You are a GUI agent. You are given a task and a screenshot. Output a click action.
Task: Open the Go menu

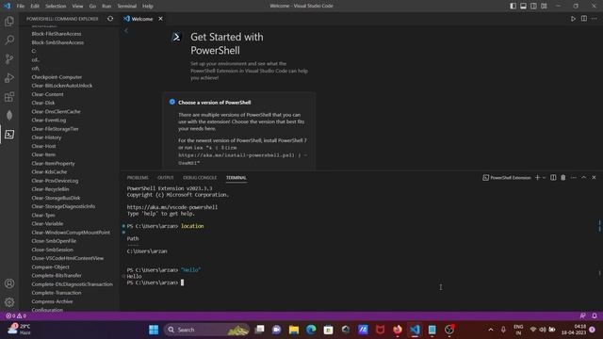92,7
